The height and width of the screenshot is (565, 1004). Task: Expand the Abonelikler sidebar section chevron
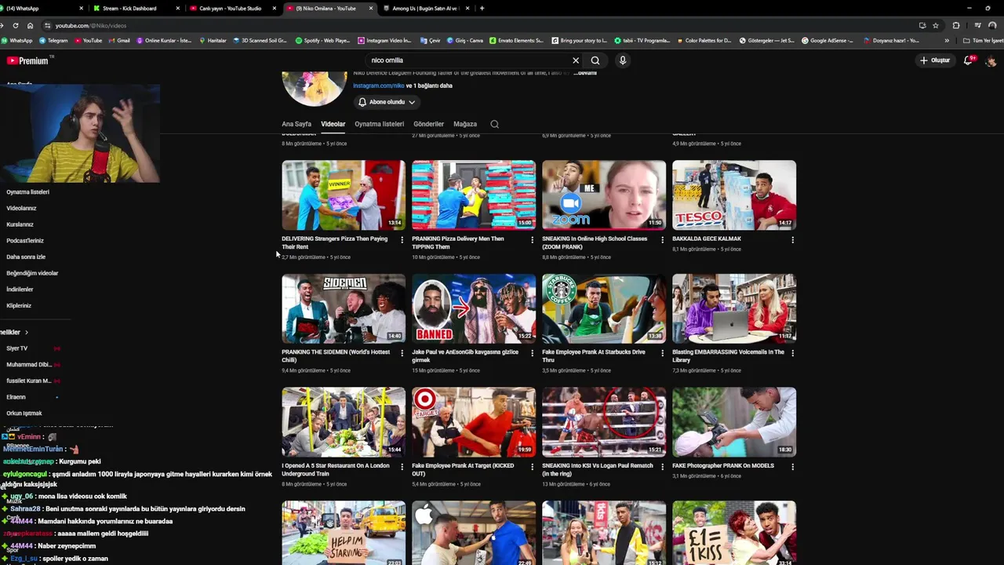tap(26, 333)
